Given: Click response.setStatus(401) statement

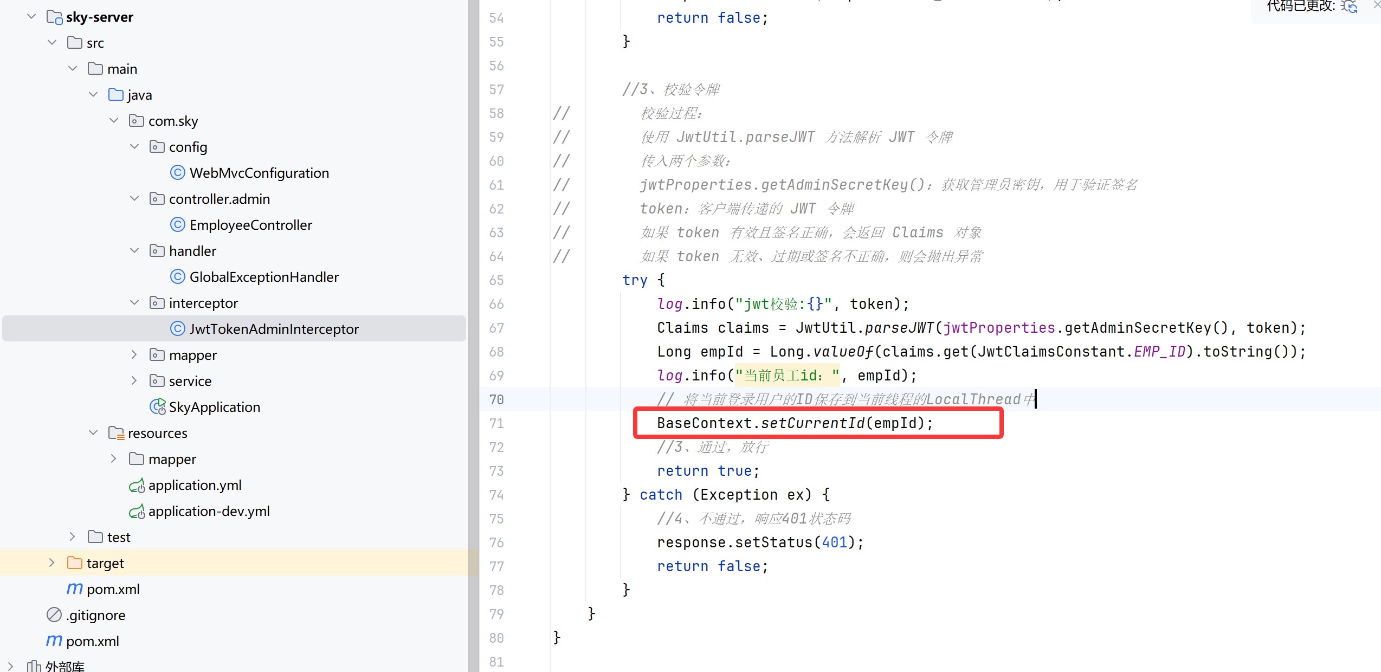Looking at the screenshot, I should tap(760, 542).
